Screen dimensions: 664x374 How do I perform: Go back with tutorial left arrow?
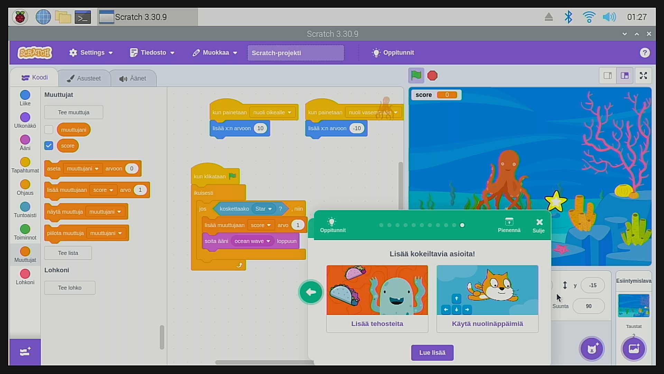311,292
